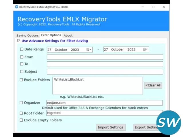Check the Organizer checkbox
This screenshot has height=137, width=183.
pyautogui.click(x=21, y=103)
